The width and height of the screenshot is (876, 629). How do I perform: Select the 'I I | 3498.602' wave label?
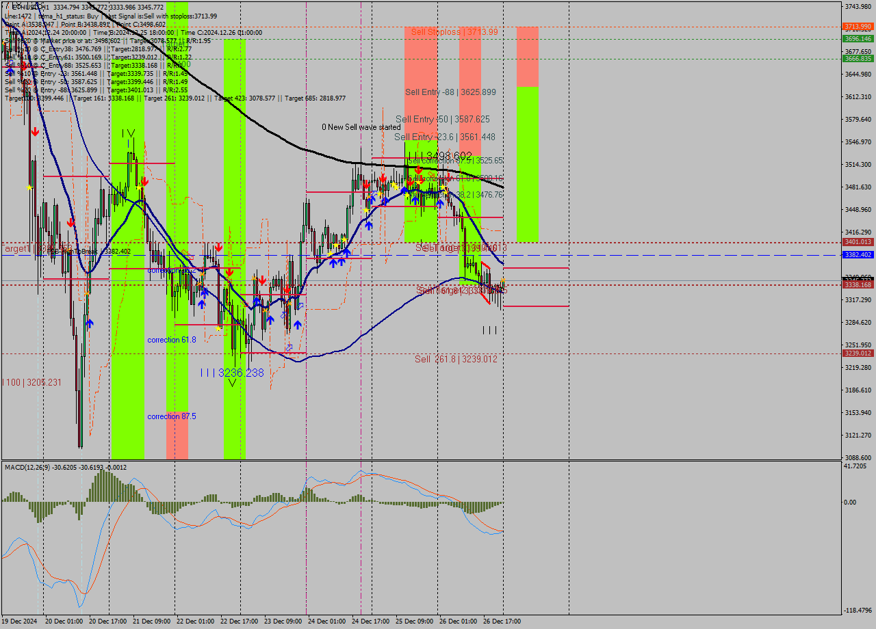coord(441,155)
